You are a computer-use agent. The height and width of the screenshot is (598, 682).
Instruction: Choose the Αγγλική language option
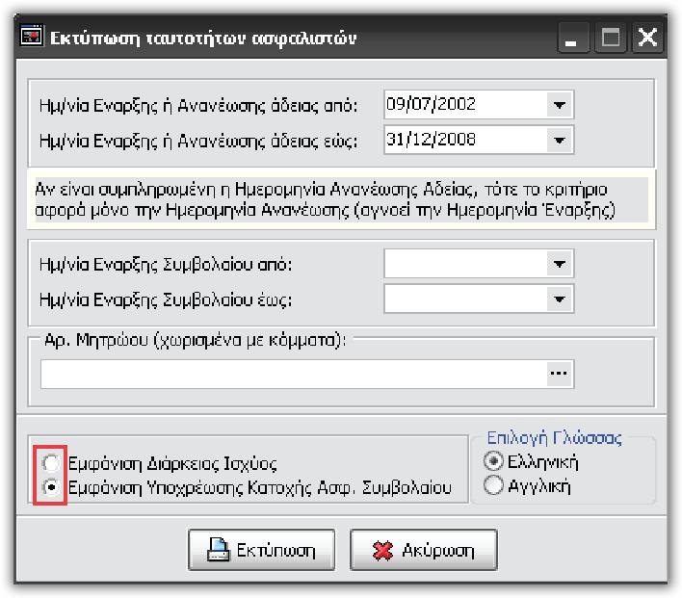click(493, 485)
